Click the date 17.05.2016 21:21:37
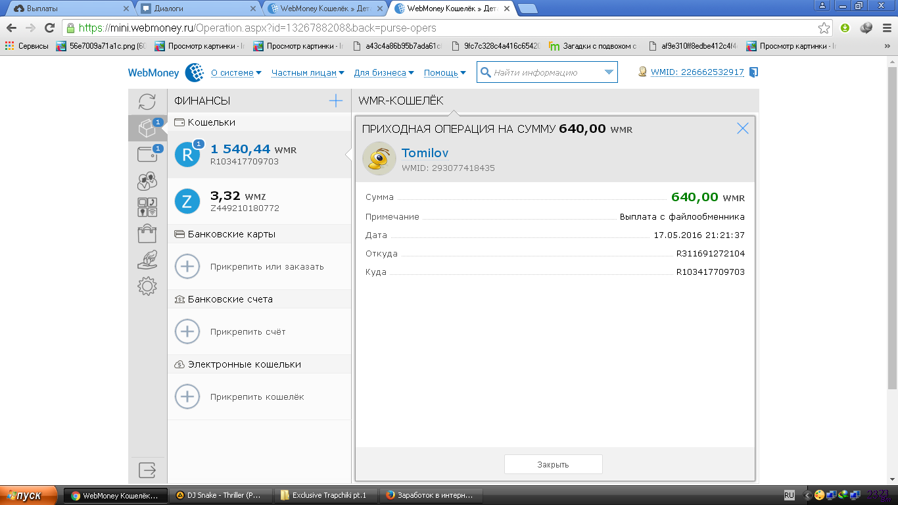The image size is (898, 505). click(x=699, y=235)
